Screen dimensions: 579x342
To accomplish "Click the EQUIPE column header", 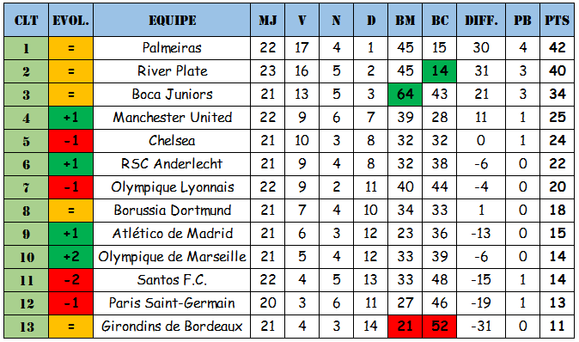I will coord(172,20).
